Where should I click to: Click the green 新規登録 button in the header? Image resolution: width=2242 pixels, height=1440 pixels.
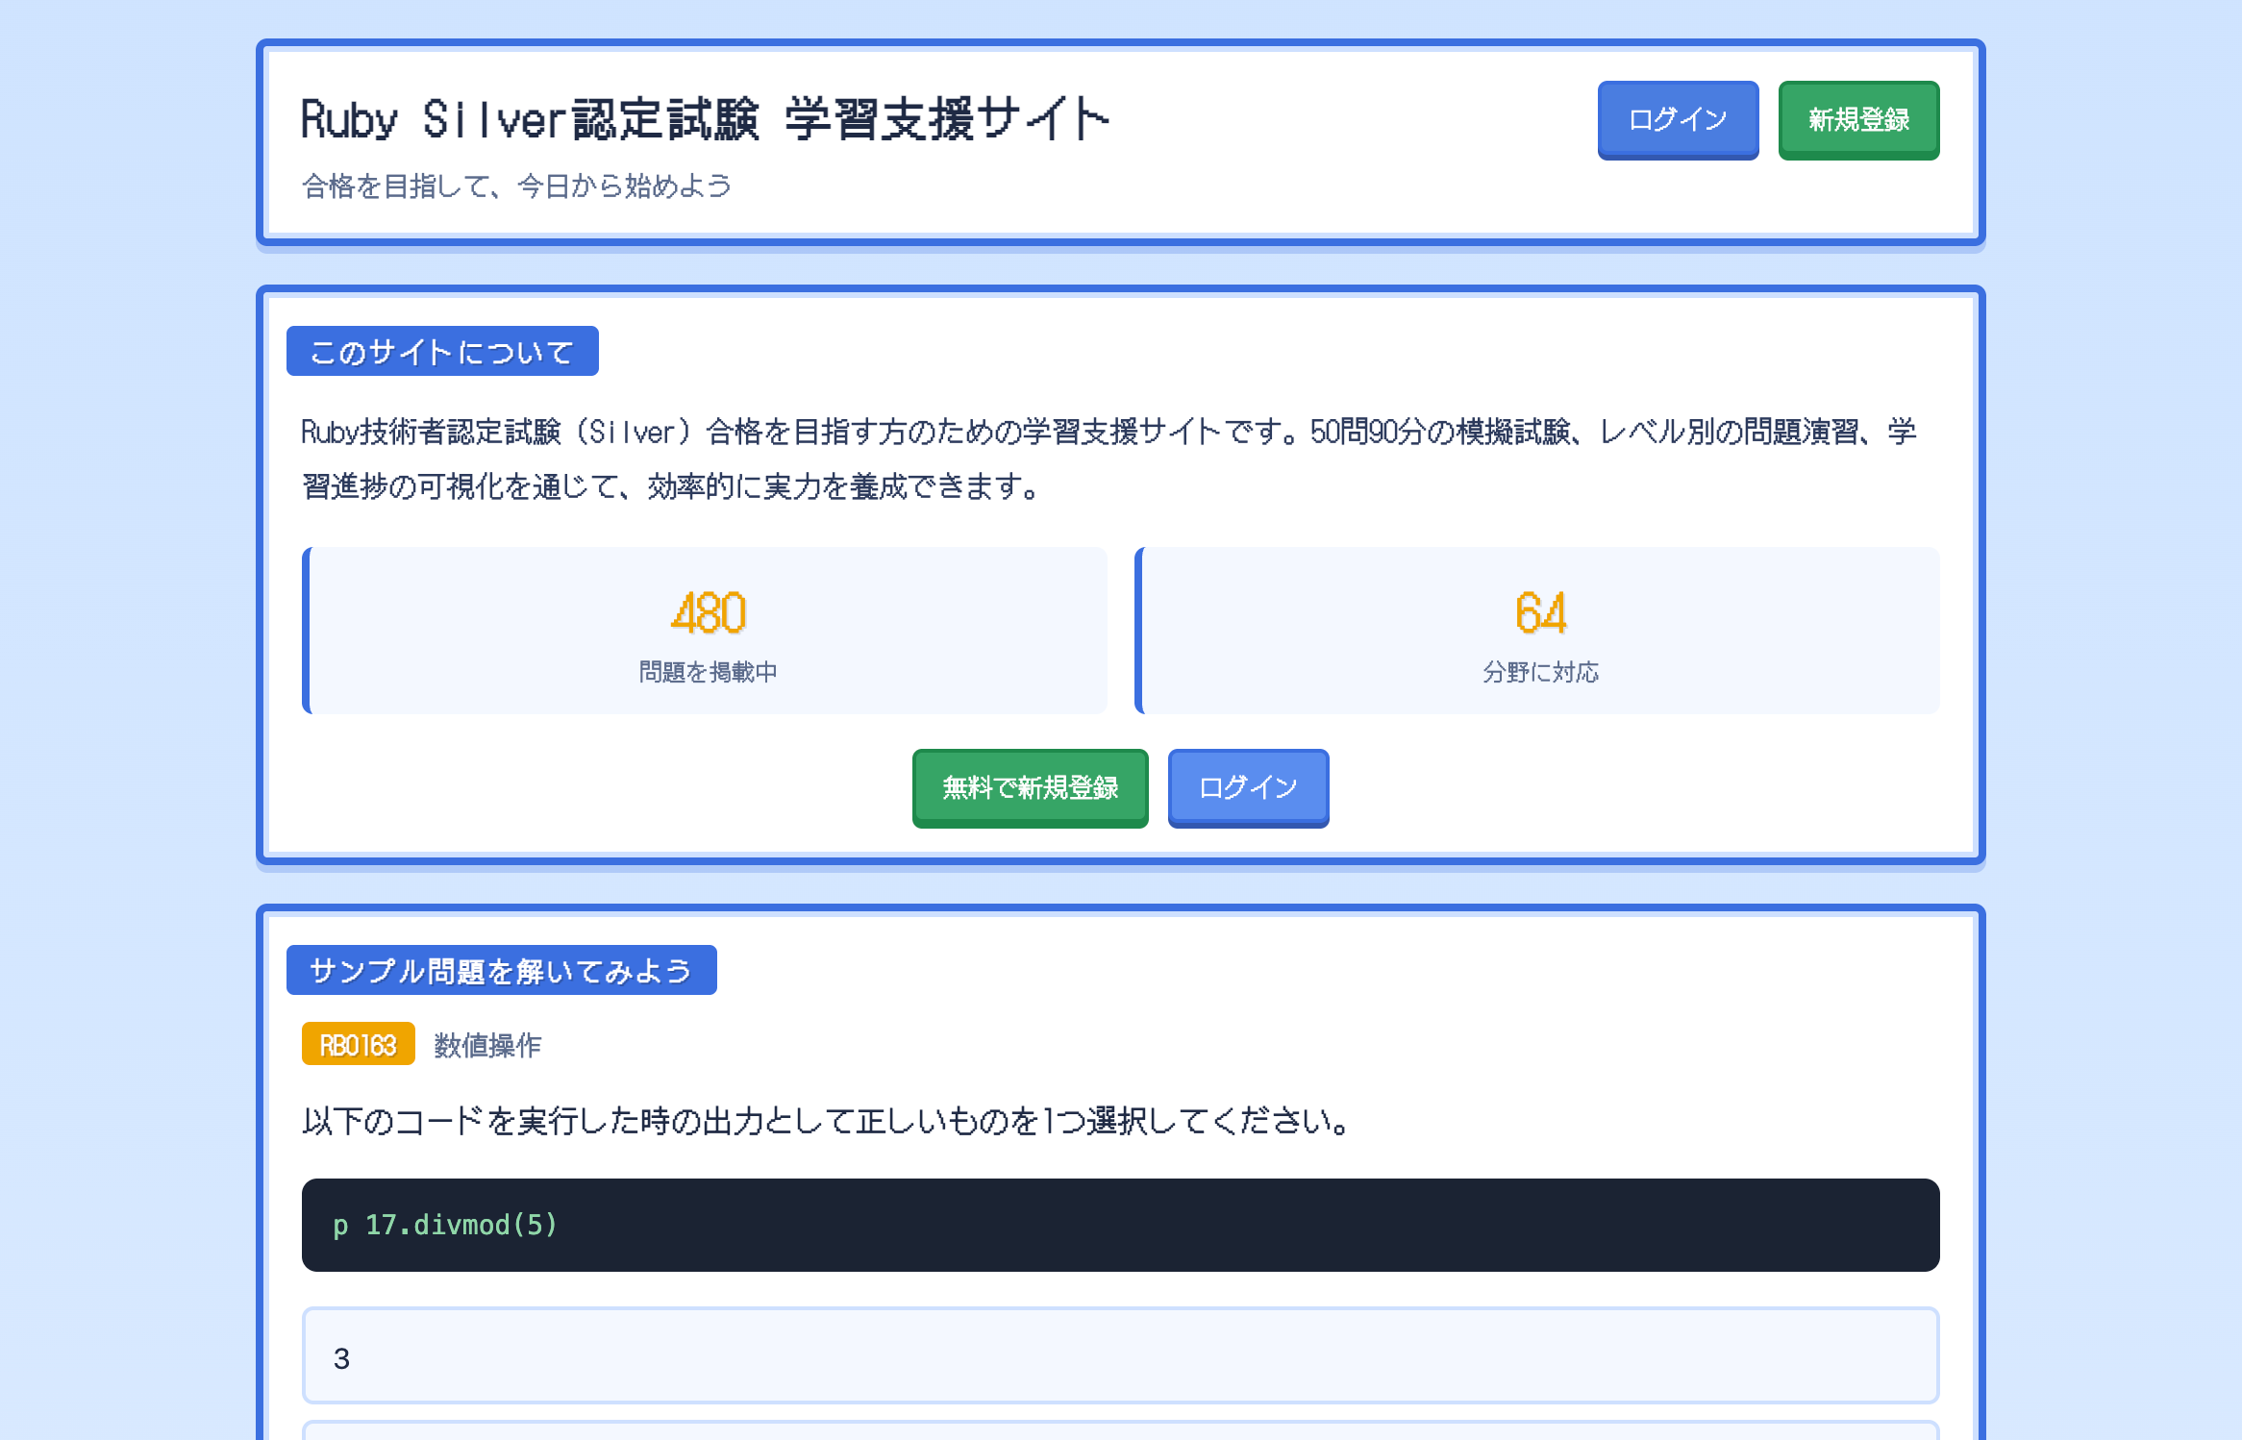(1858, 120)
